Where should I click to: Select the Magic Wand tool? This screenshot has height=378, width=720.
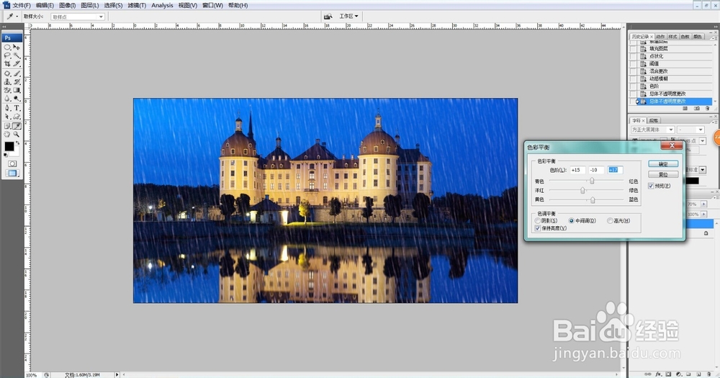(x=17, y=55)
